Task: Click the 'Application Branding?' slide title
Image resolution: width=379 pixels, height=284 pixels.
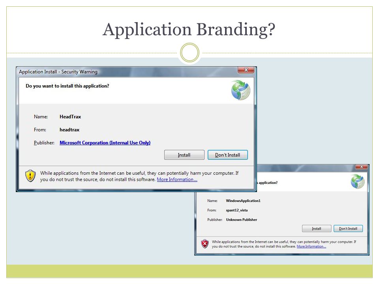Action: click(189, 30)
